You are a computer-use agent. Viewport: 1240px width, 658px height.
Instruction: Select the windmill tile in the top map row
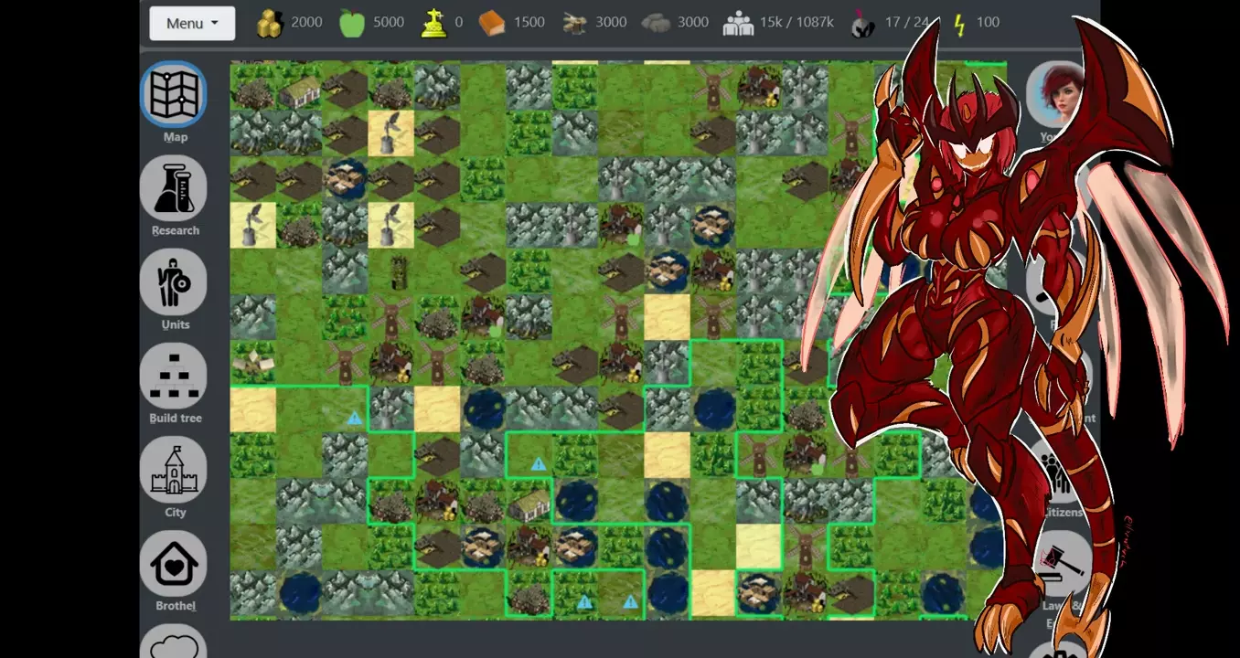713,88
